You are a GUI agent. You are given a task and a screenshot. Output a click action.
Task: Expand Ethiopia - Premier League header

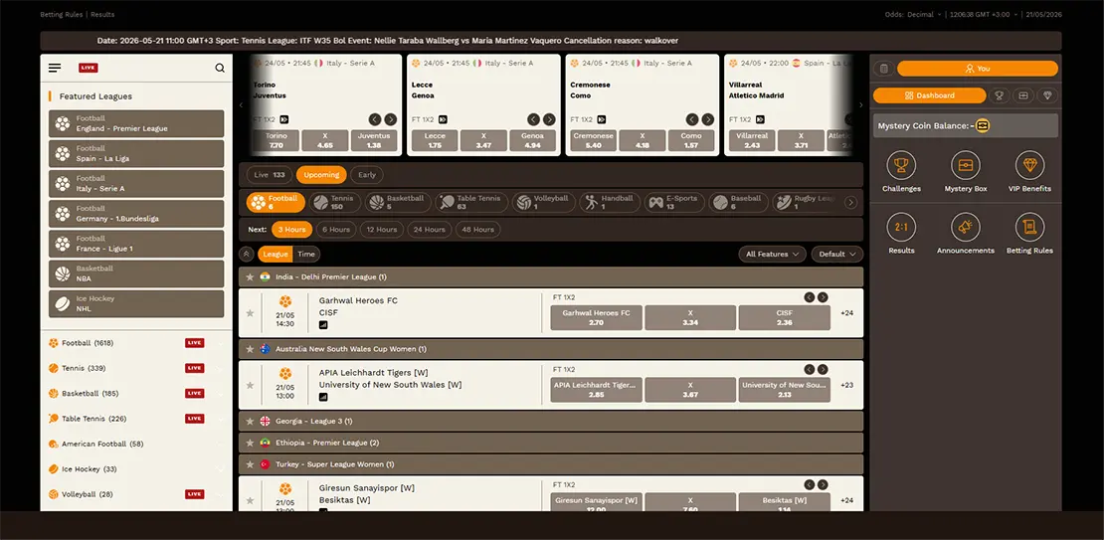[x=551, y=443]
